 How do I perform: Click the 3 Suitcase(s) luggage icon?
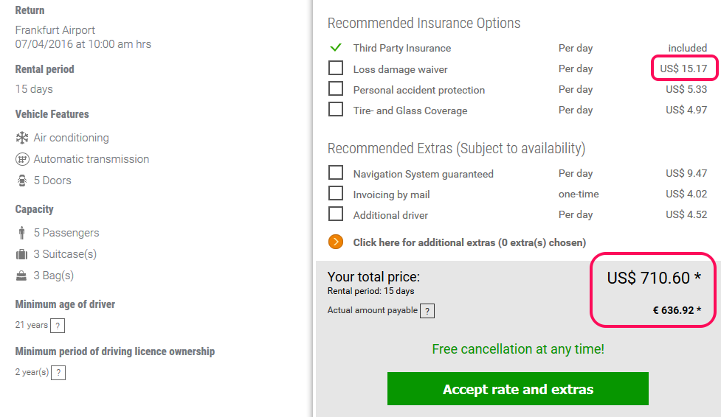(x=22, y=254)
